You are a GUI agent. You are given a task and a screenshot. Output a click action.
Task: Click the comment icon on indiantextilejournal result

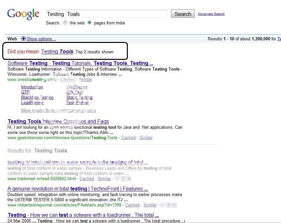163,205
